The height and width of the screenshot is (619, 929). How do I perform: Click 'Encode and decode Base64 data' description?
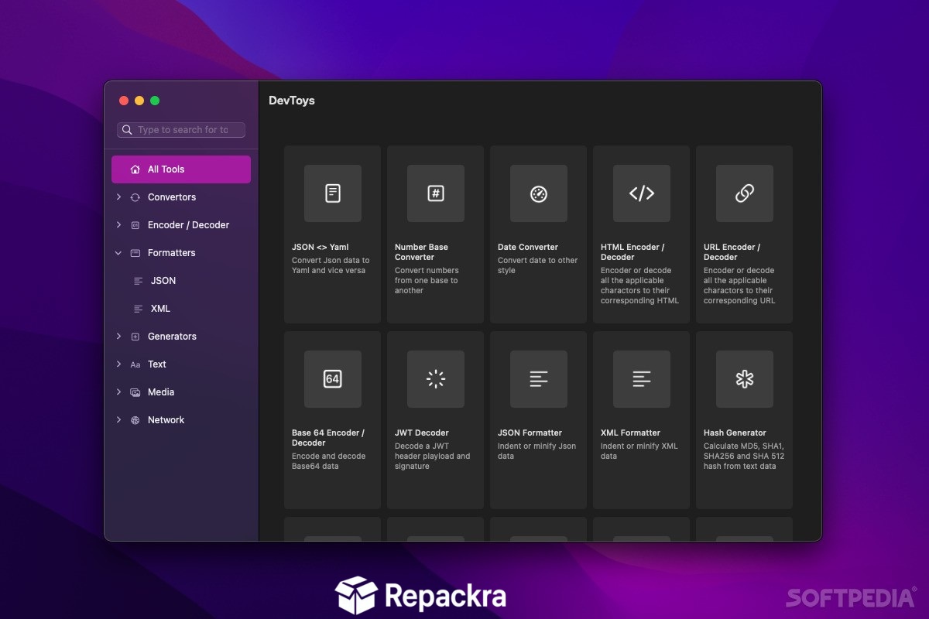tap(329, 461)
